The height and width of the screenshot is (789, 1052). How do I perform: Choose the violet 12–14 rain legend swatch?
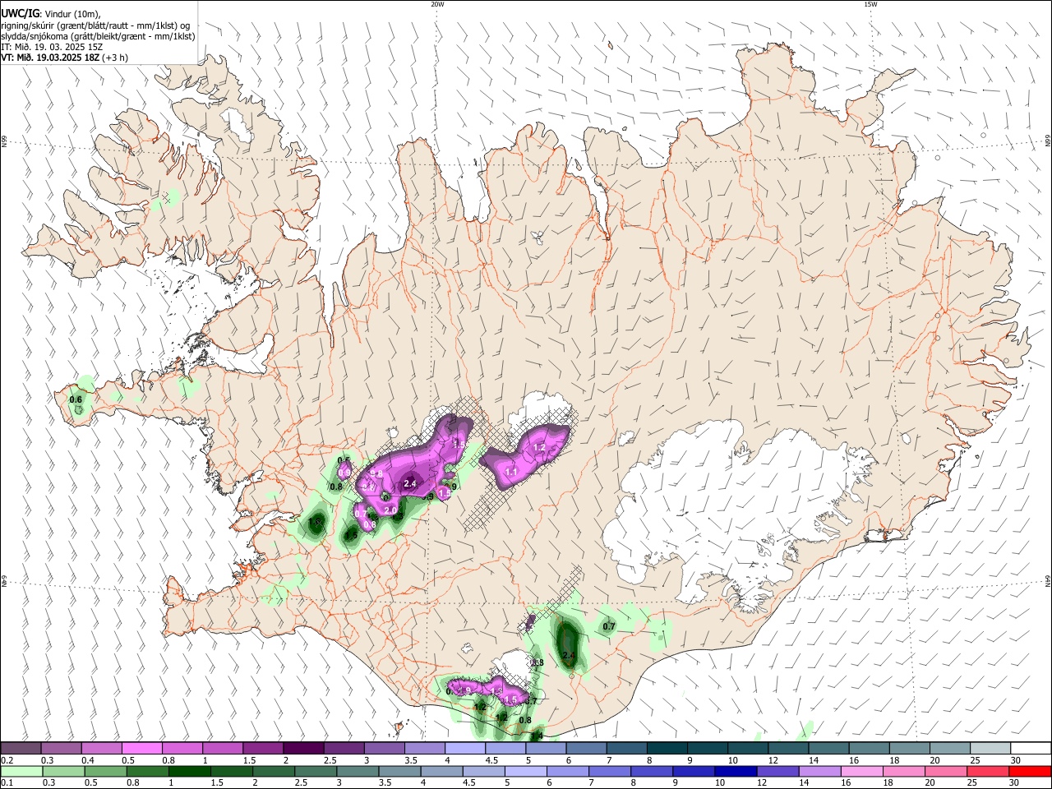777,771
